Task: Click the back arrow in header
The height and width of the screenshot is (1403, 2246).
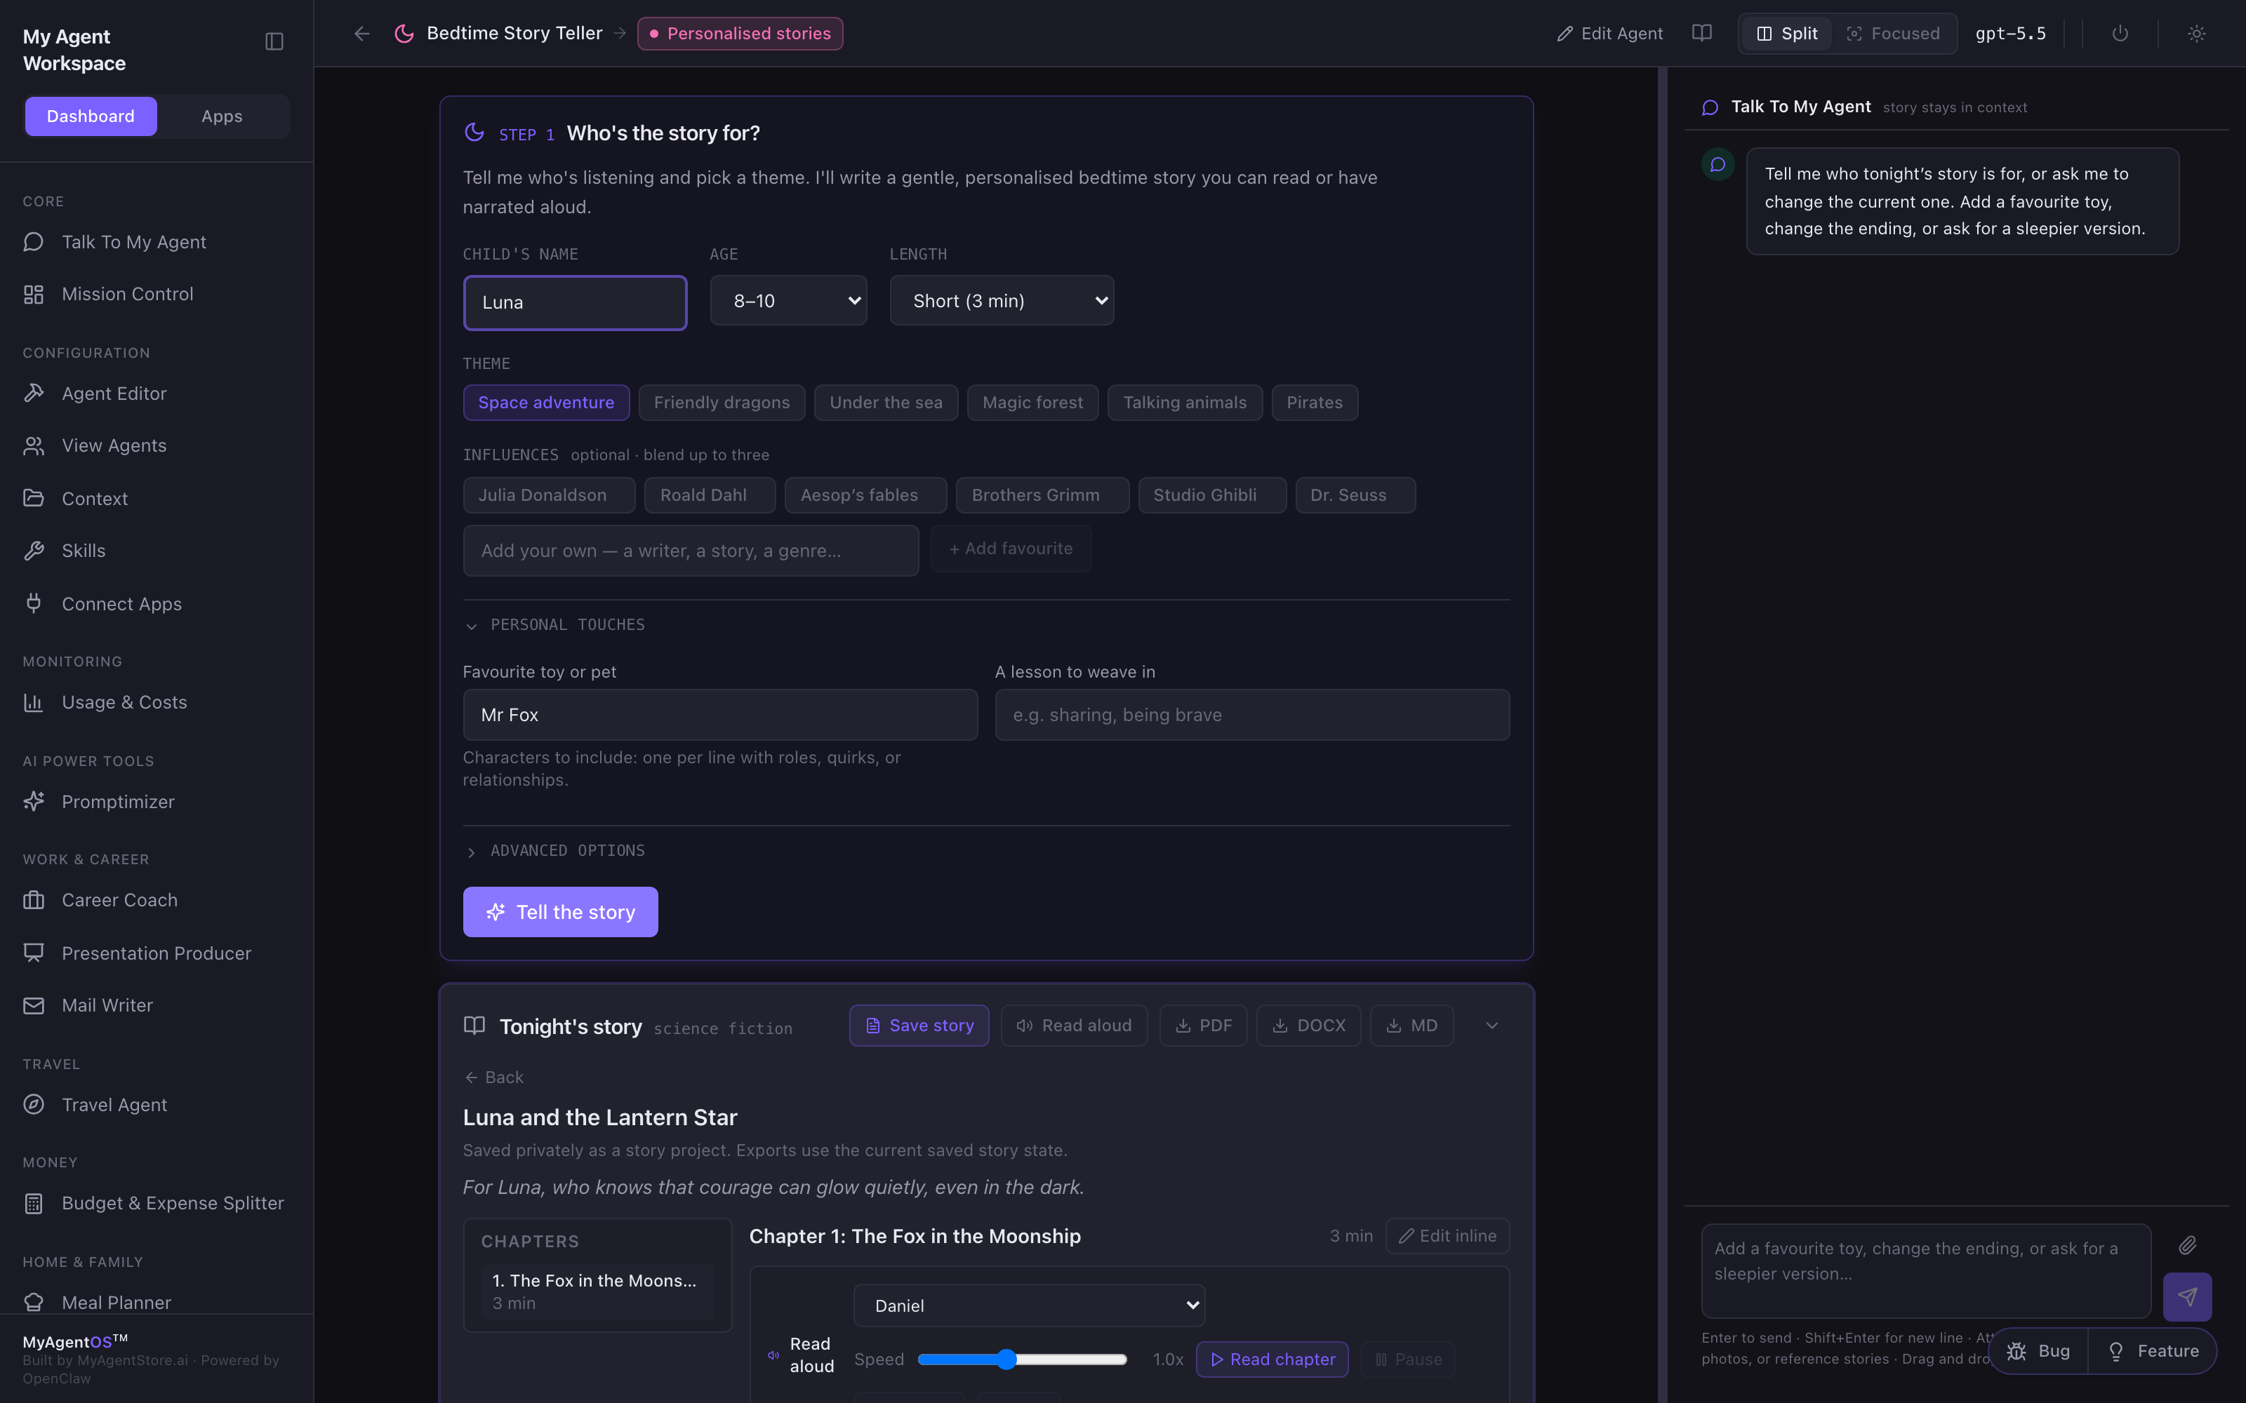Action: 362,34
